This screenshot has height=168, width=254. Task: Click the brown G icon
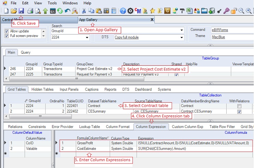point(167,11)
